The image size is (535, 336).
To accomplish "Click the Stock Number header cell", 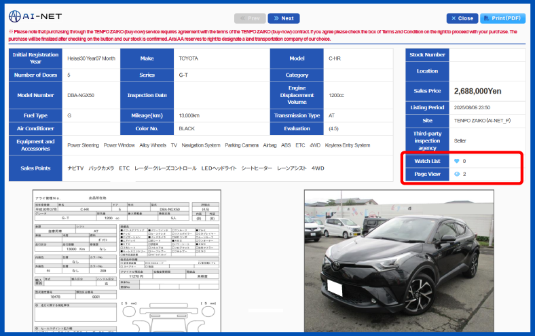I will pos(427,55).
